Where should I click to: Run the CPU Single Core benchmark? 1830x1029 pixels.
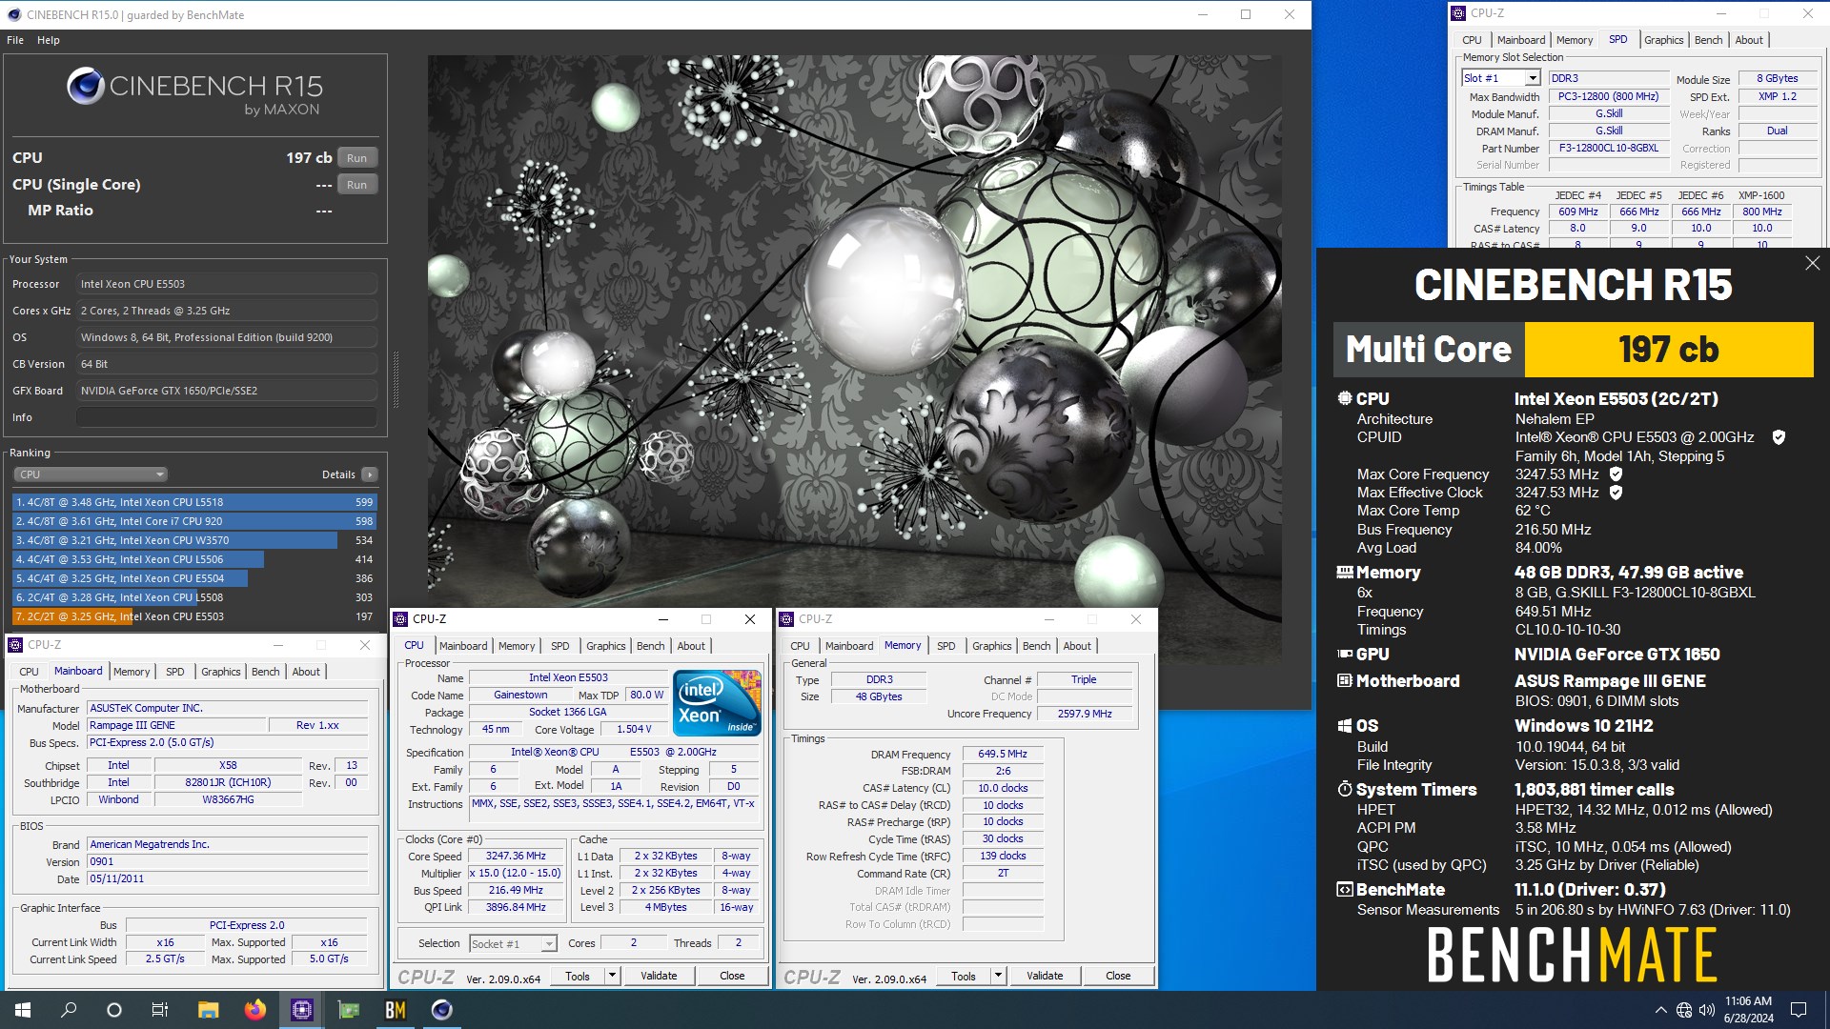tap(356, 185)
